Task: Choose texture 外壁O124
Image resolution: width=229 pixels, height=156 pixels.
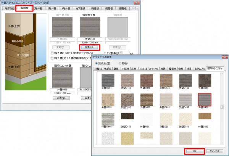Action: click(166, 80)
